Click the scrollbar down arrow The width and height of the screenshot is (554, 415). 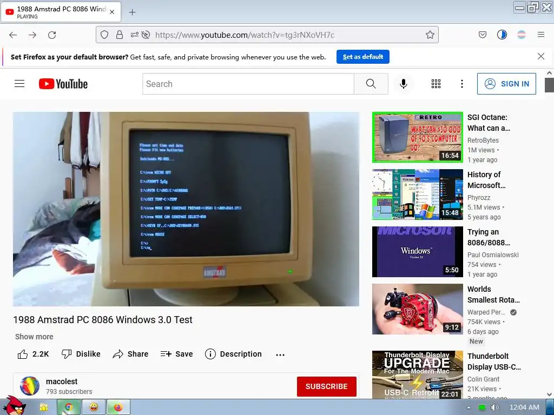tap(549, 394)
